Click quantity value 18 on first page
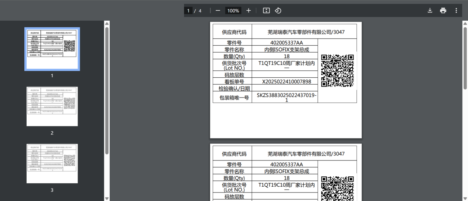Viewport: 468px width, 201px height. [x=287, y=56]
